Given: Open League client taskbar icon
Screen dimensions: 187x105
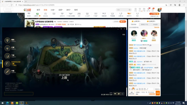Looking at the screenshot, I should [x=22, y=103].
